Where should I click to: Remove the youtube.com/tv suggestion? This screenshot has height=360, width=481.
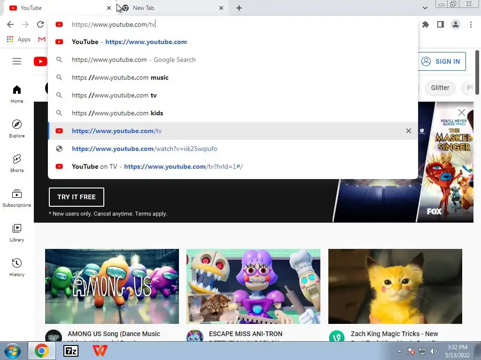(x=409, y=131)
